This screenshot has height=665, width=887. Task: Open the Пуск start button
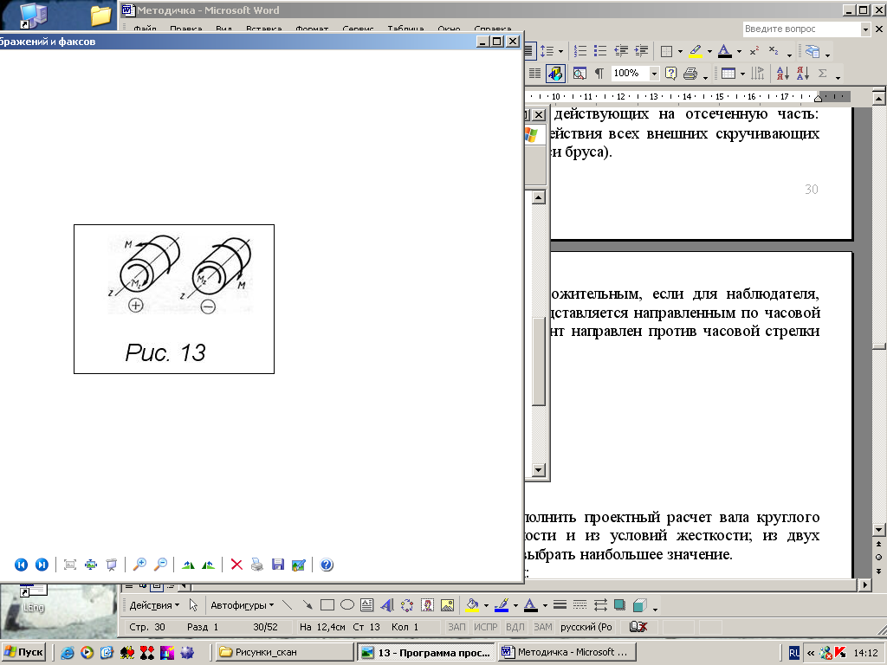pyautogui.click(x=23, y=653)
